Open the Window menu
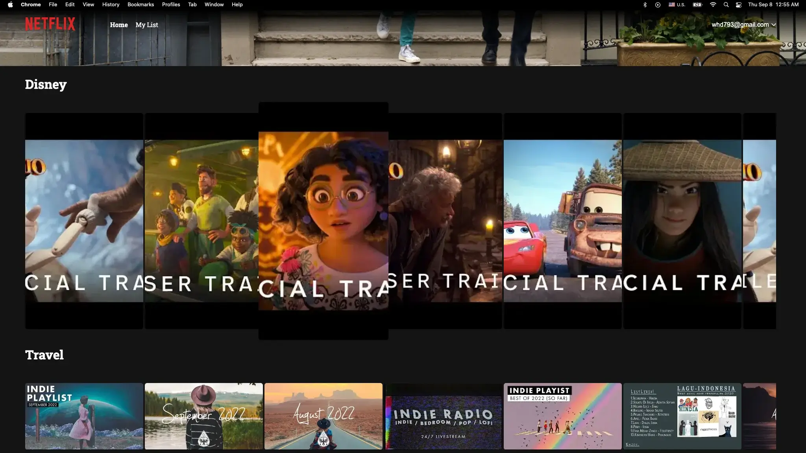 (214, 5)
